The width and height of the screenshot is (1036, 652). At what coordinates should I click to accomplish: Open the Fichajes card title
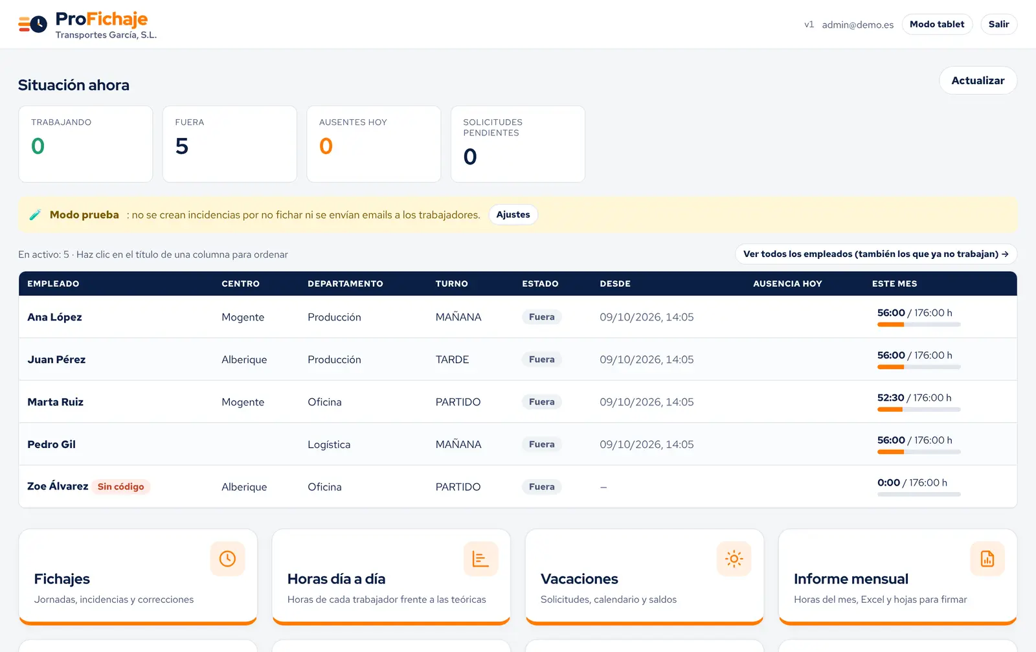point(62,579)
